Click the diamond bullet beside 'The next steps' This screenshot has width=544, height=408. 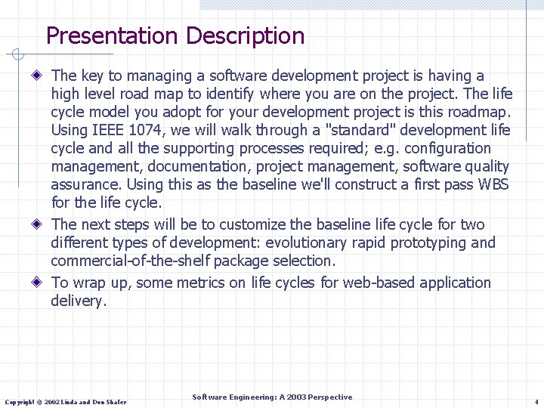[37, 224]
